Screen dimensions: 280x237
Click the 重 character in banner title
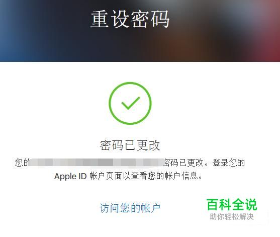tap(100, 19)
